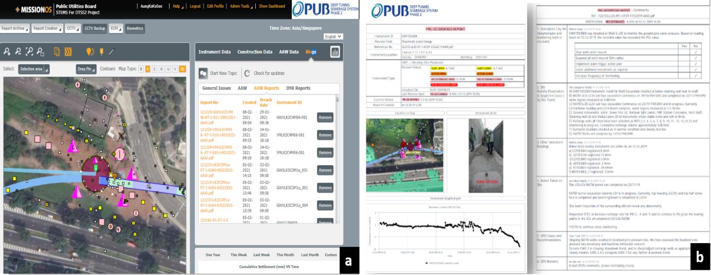Click the Instrument ID column header
This screenshot has width=711, height=275.
(289, 103)
